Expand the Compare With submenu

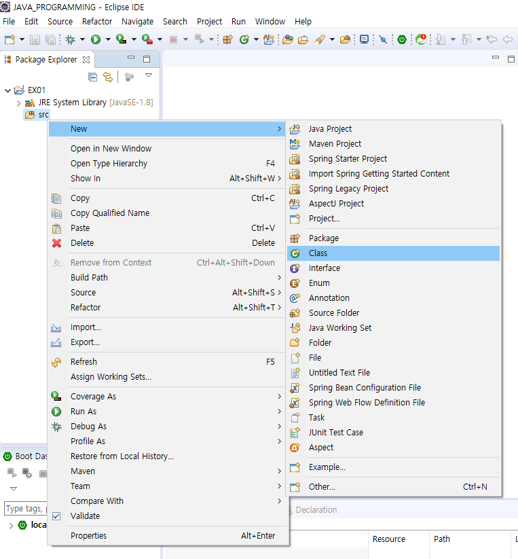[168, 501]
